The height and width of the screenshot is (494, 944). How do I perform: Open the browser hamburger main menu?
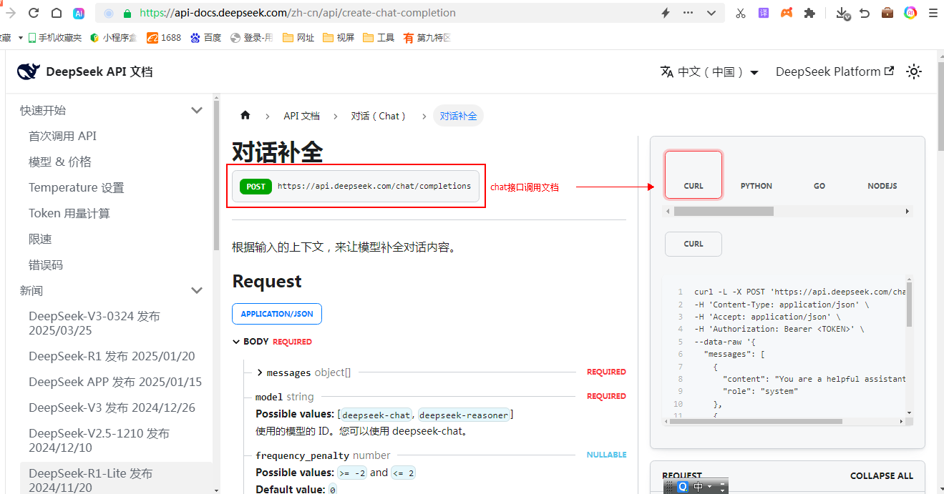[933, 13]
